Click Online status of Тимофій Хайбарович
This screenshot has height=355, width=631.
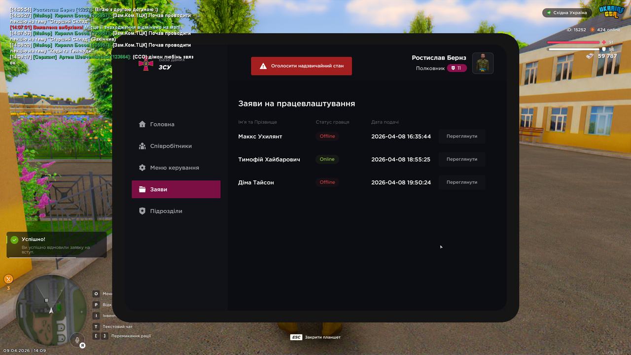point(327,159)
